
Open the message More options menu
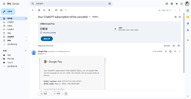point(180,51)
